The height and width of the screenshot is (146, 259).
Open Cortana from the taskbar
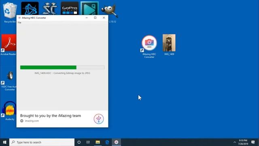[x=79, y=142]
